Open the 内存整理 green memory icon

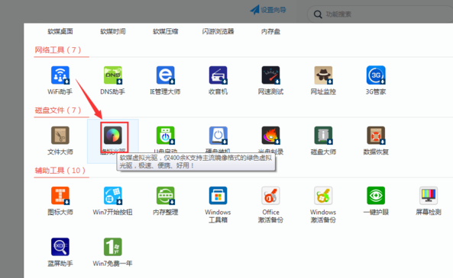(x=165, y=195)
